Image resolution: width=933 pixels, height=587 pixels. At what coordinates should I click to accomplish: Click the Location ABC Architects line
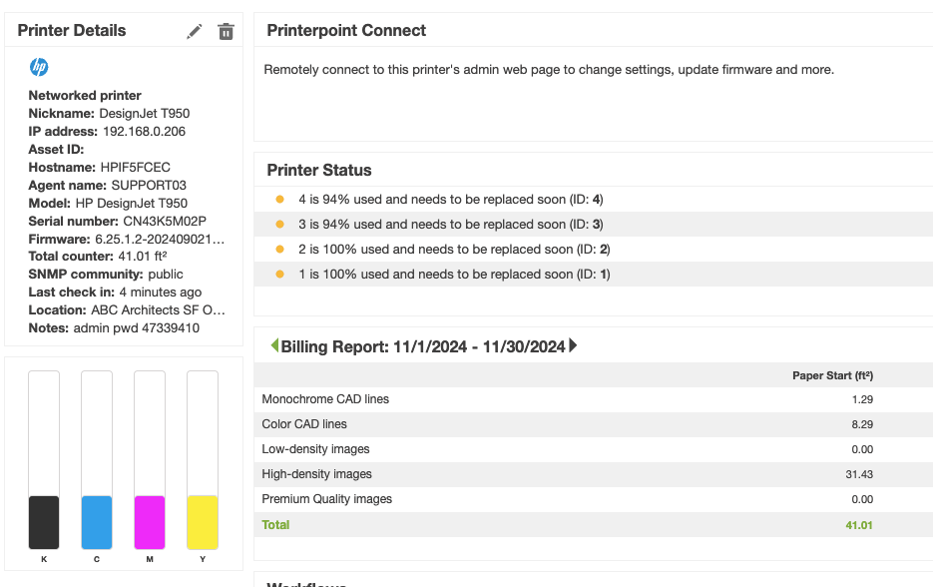(x=127, y=310)
